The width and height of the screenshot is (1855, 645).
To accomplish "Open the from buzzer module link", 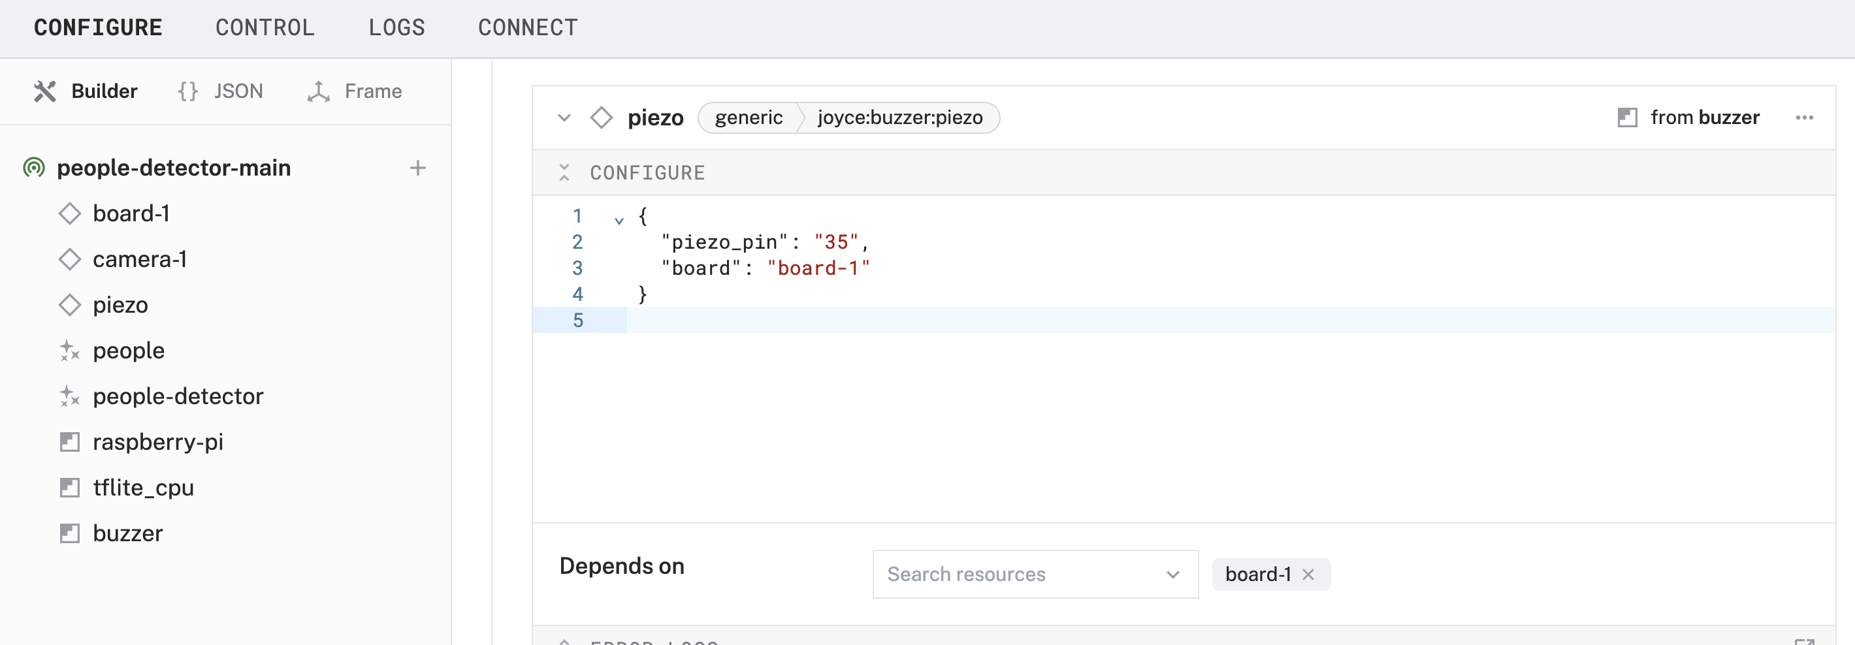I will 1705,118.
